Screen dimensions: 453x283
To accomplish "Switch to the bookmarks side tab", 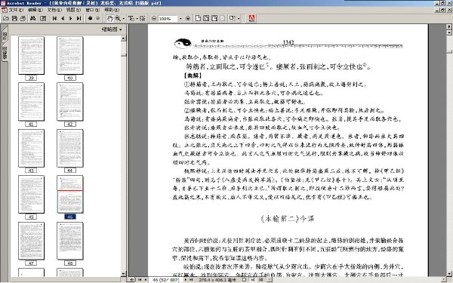I will click(x=5, y=35).
